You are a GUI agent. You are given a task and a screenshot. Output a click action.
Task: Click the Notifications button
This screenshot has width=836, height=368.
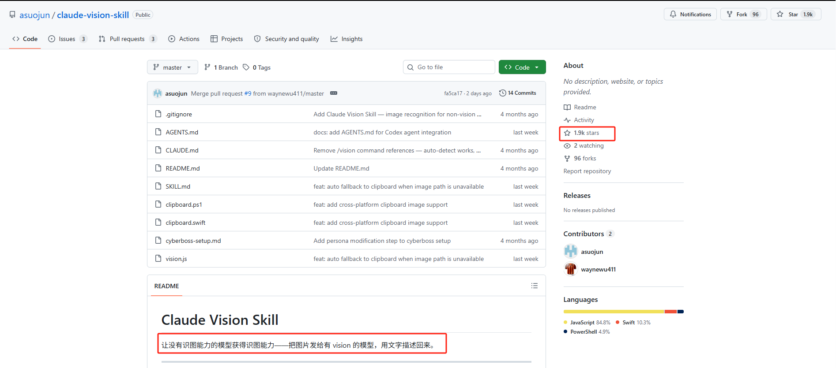tap(690, 14)
